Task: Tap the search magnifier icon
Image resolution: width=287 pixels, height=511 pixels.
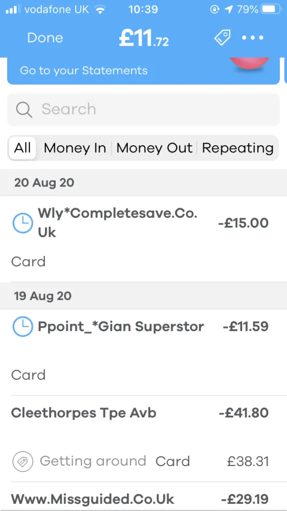Action: (x=24, y=110)
